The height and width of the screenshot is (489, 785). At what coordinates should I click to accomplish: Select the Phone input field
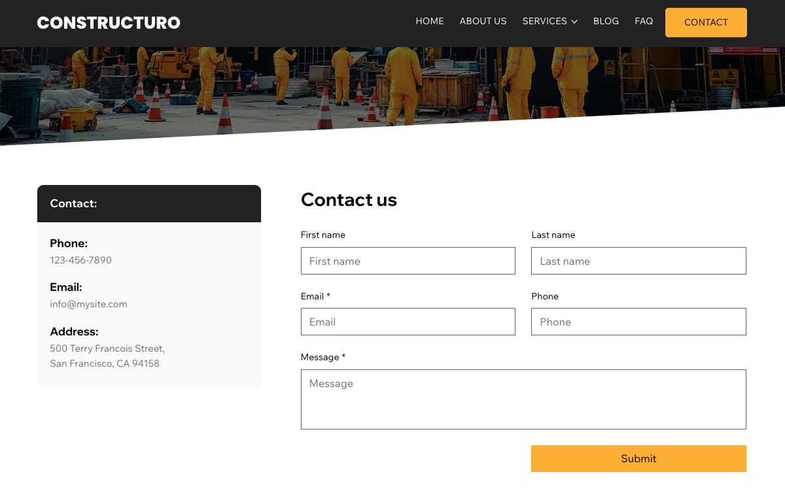pos(638,322)
